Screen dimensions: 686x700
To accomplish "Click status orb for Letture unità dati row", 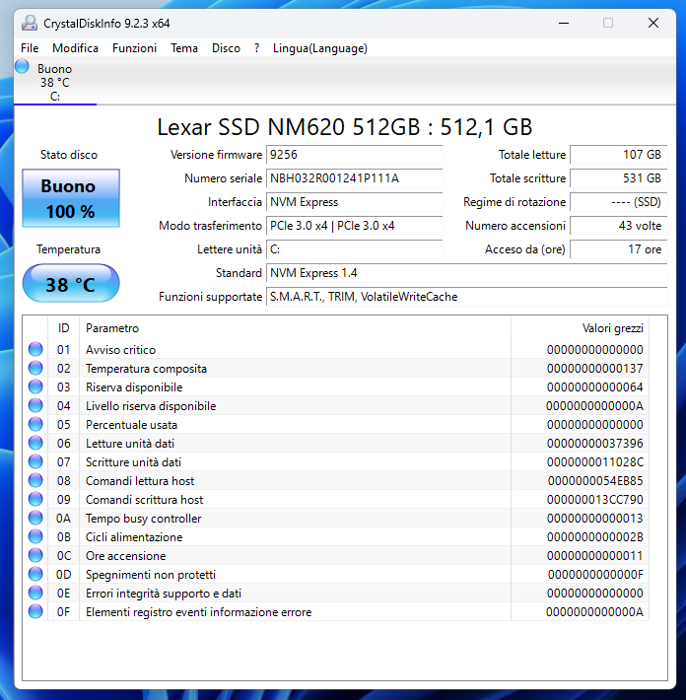I will (35, 443).
